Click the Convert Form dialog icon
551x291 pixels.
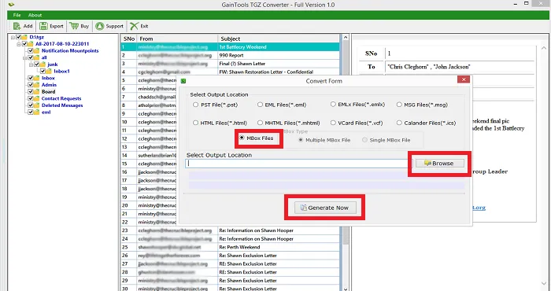(183, 81)
